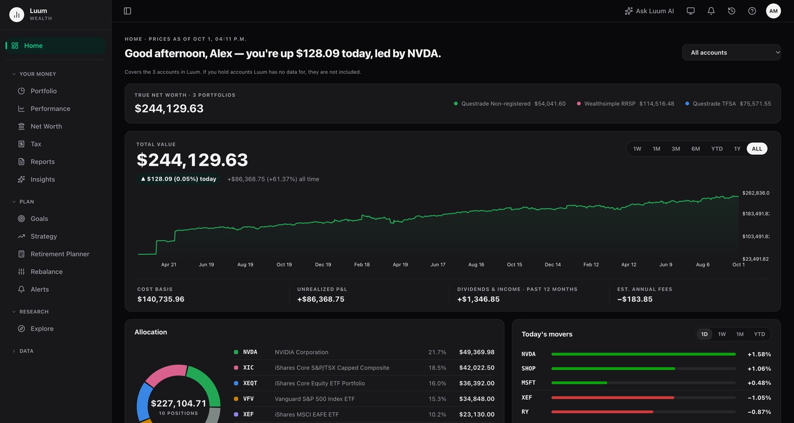Viewport: 794px width, 423px height.
Task: Open notifications bell icon
Action: tap(711, 11)
